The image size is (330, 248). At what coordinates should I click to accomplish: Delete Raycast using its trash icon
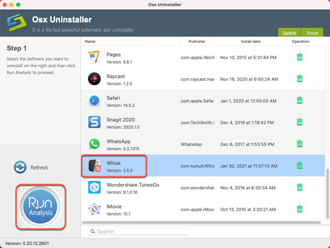tap(300, 79)
